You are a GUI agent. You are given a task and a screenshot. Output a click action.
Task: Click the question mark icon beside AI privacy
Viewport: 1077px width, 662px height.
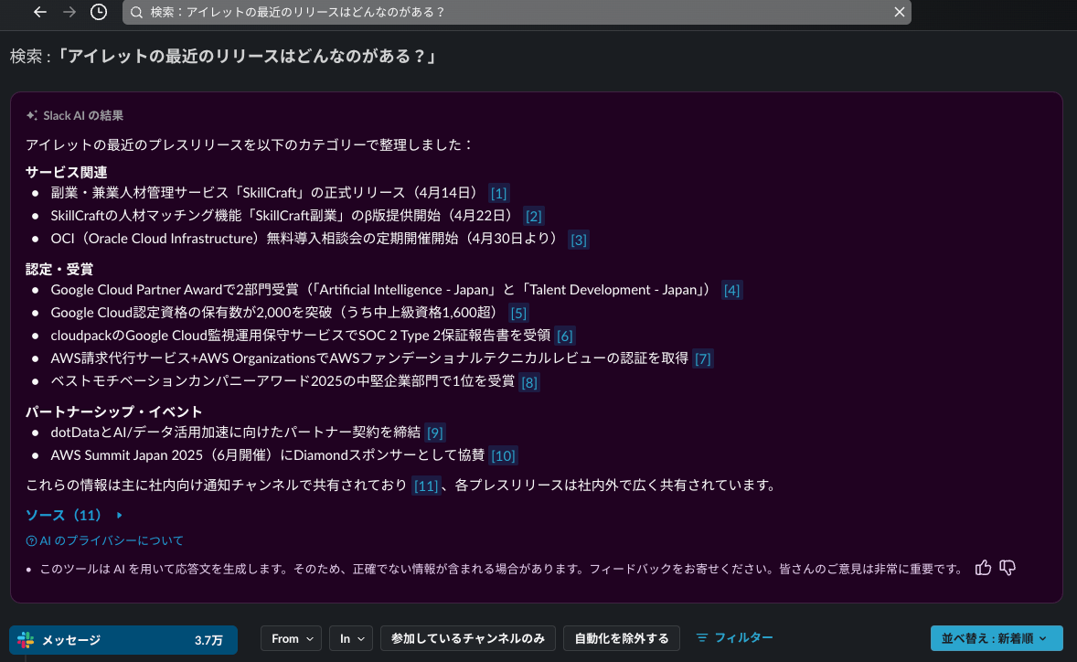[31, 541]
